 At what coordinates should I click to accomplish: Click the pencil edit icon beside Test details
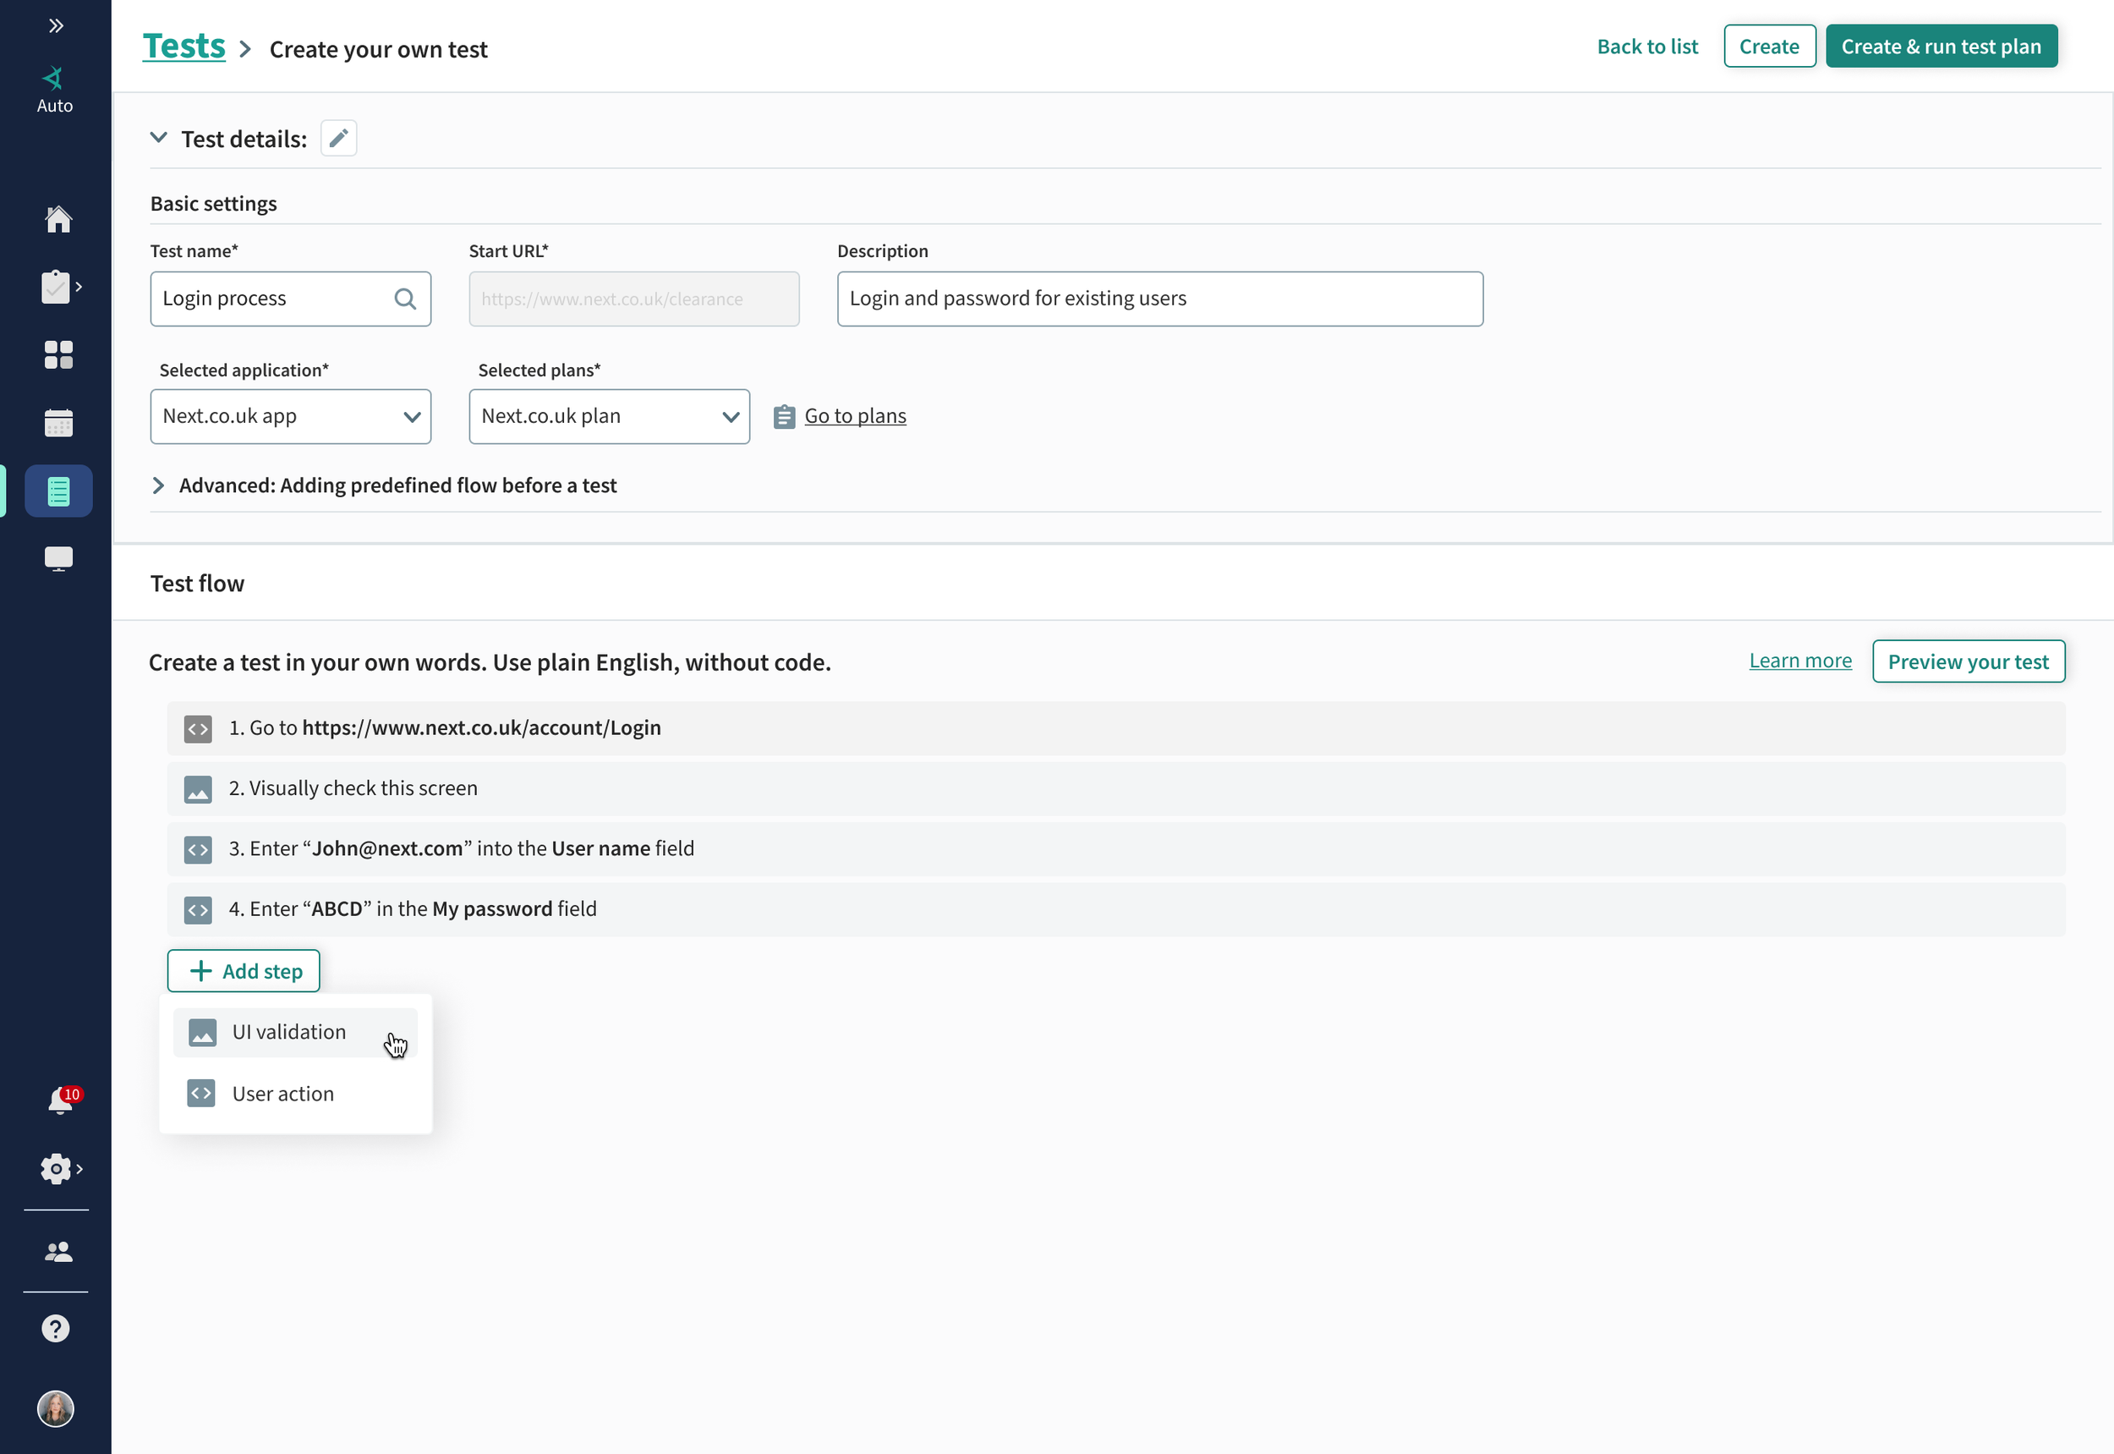point(339,139)
